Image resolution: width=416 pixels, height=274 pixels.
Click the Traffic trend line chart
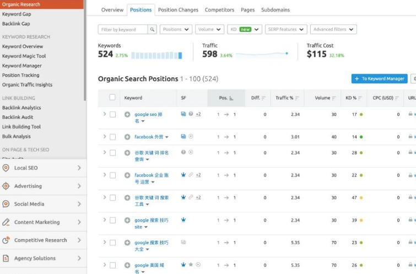click(262, 54)
